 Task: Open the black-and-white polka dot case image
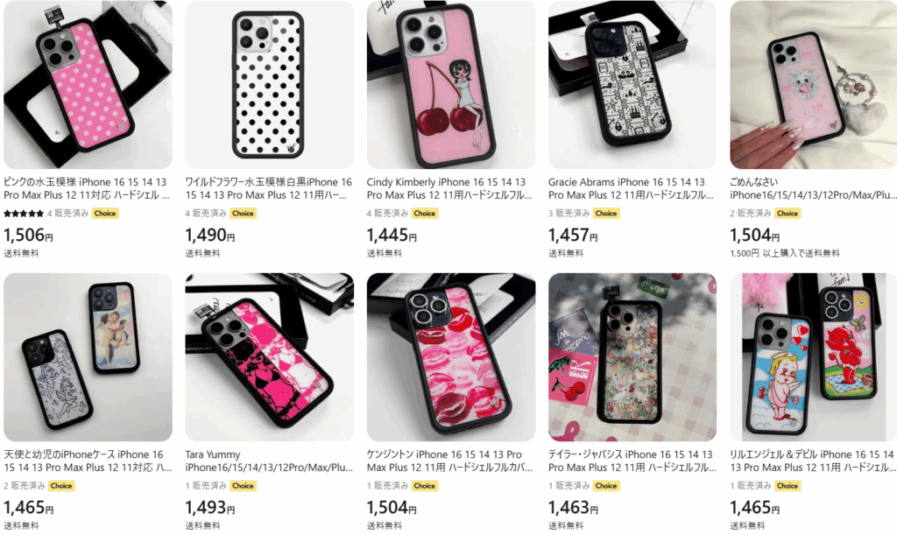270,85
